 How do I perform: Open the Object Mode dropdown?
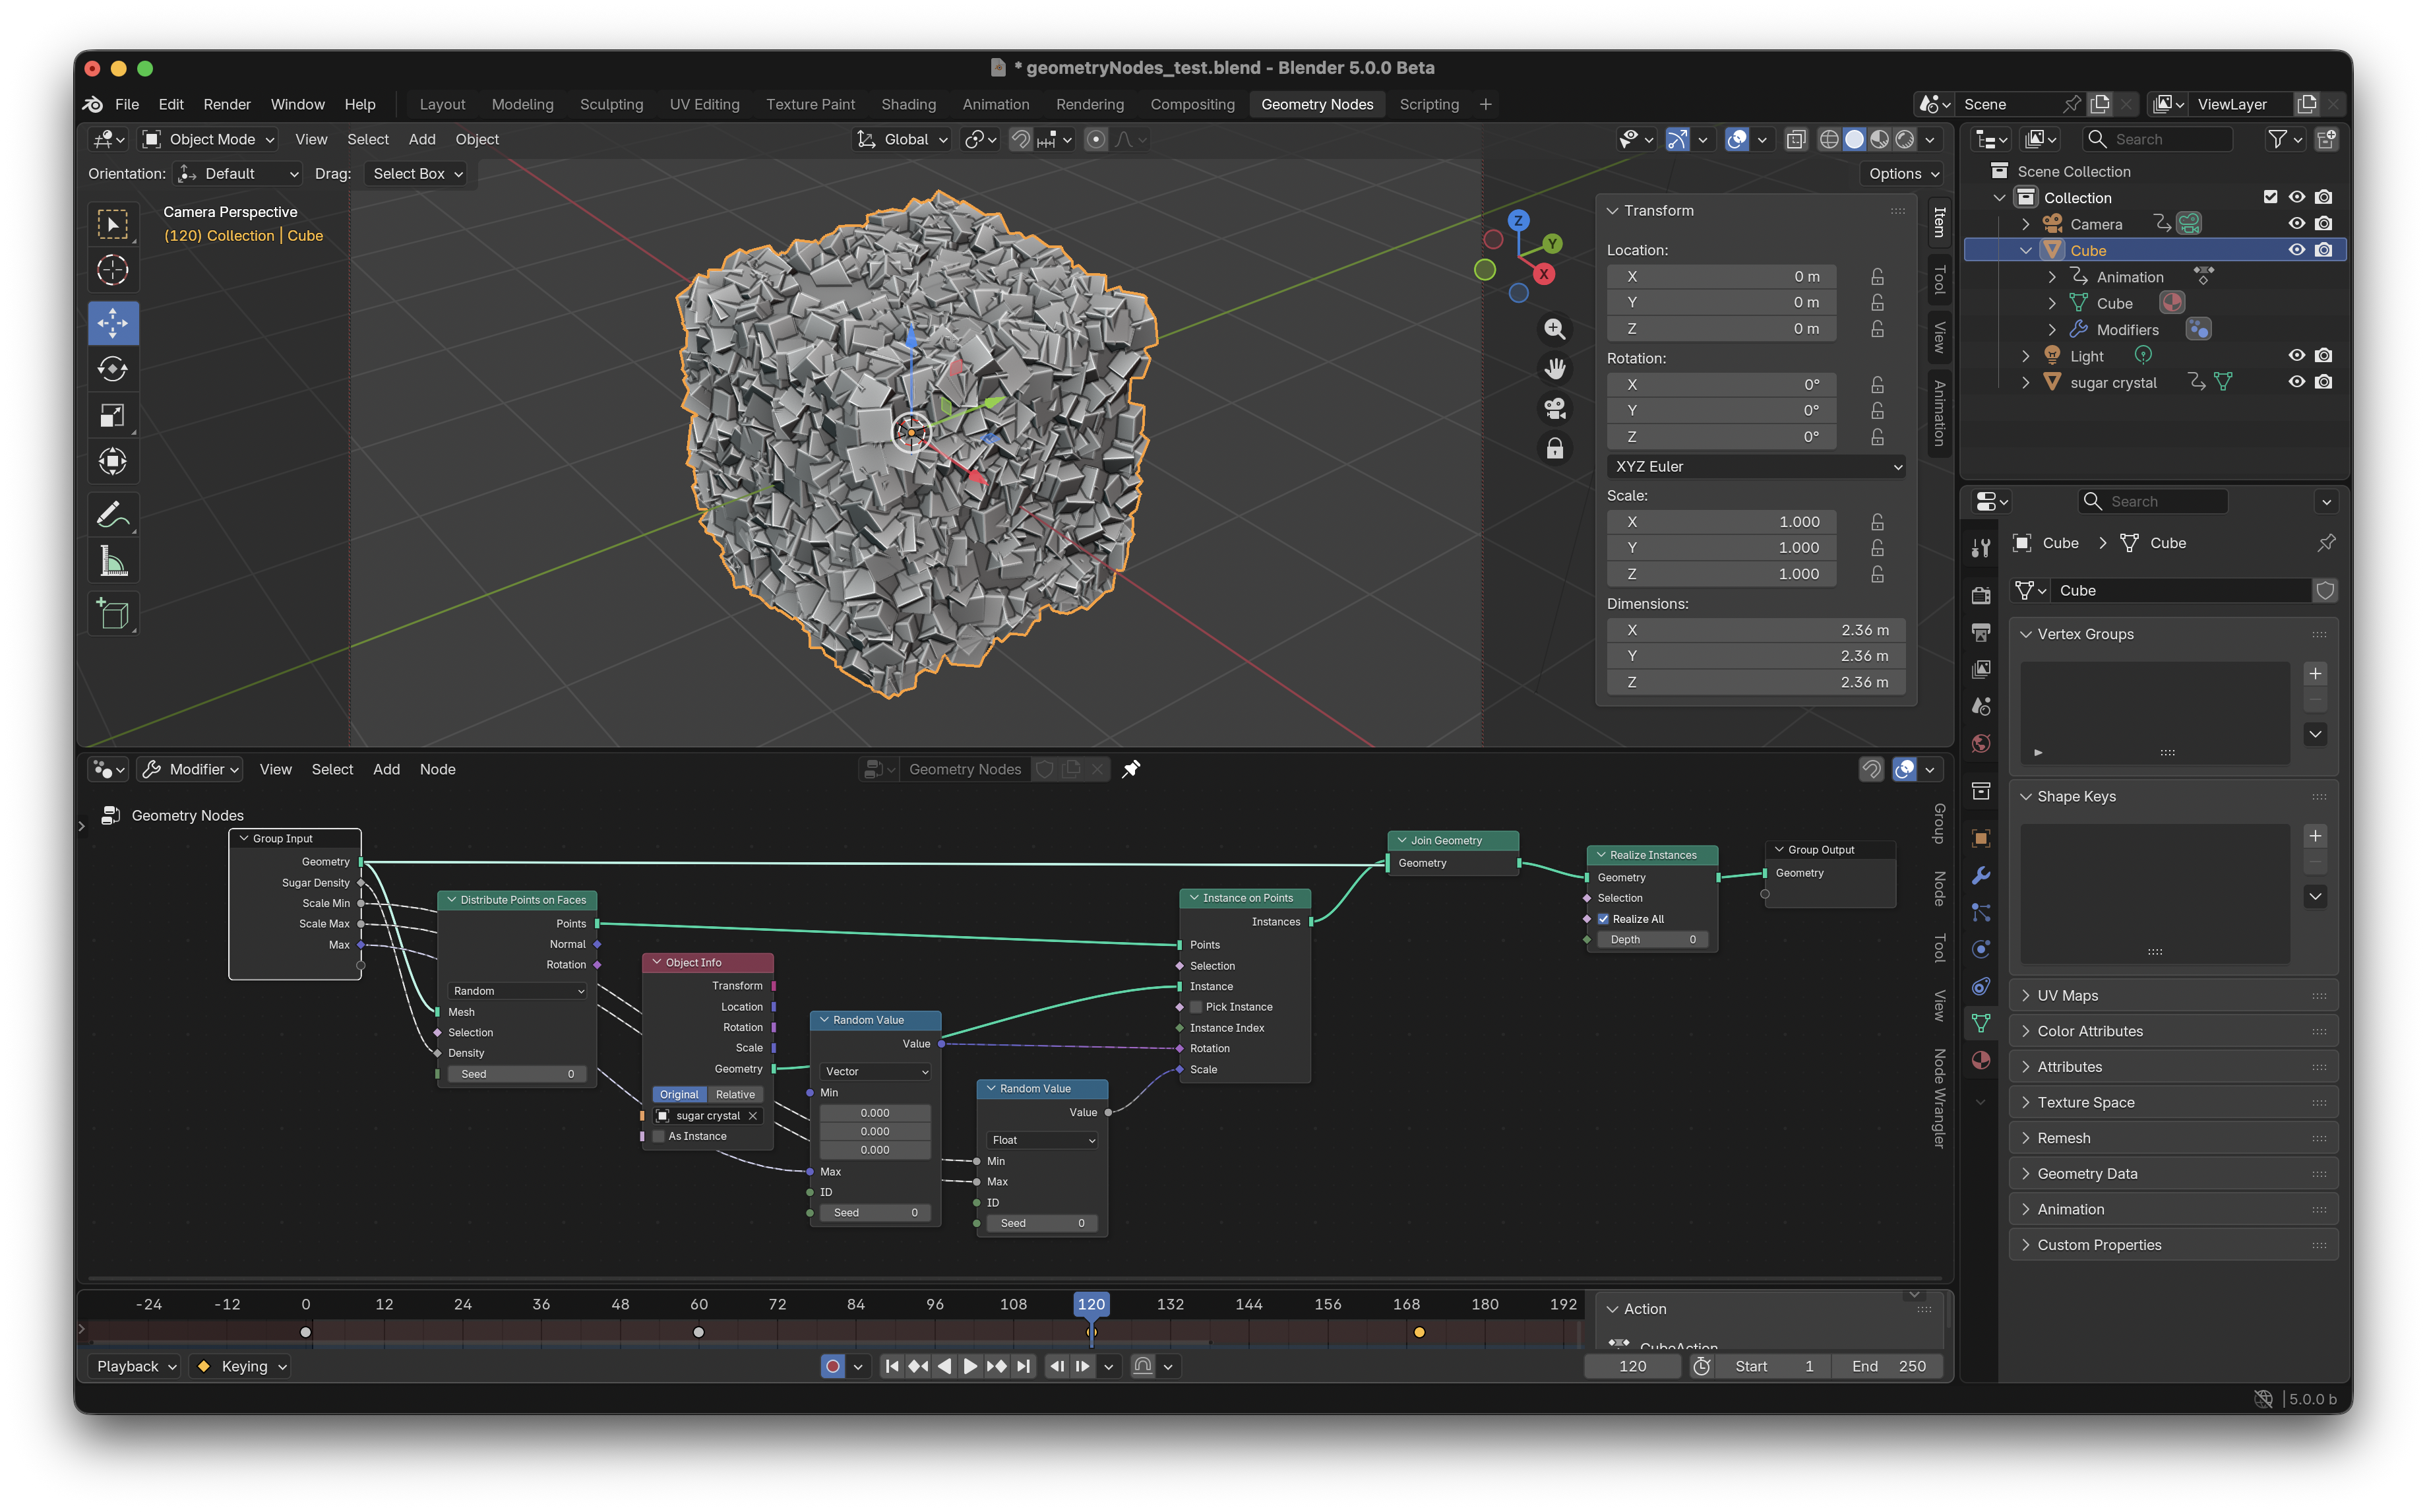(208, 140)
